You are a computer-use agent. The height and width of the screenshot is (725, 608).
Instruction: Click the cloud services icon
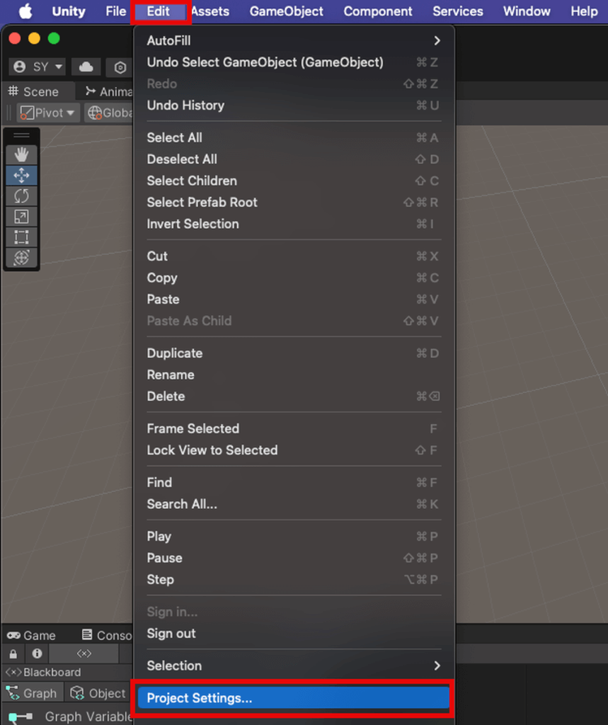tap(86, 67)
